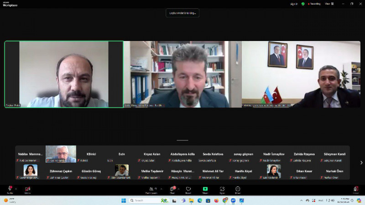
Task: Show next page of participant thumbnails
Action: 361,163
